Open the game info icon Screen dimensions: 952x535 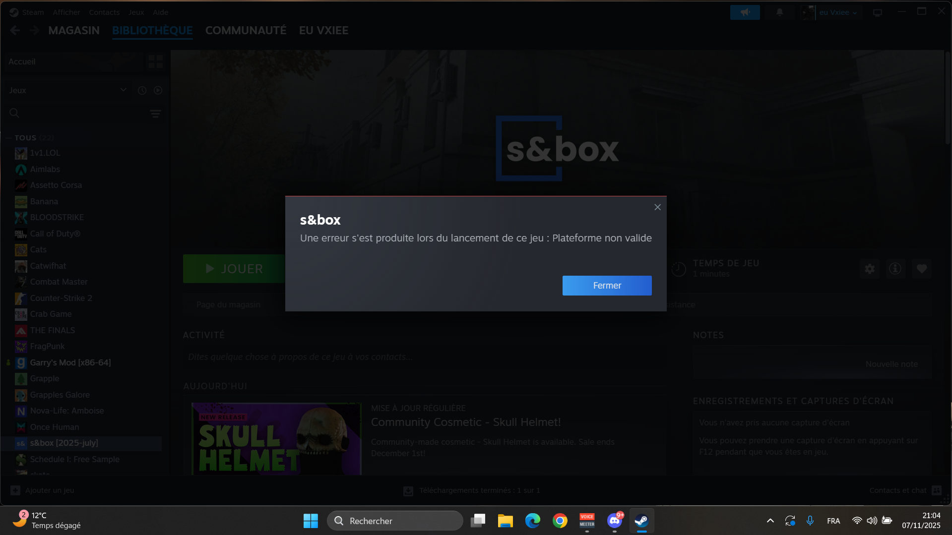click(x=895, y=269)
